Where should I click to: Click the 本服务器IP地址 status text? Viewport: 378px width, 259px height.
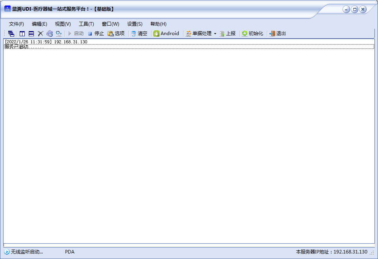[x=332, y=252]
